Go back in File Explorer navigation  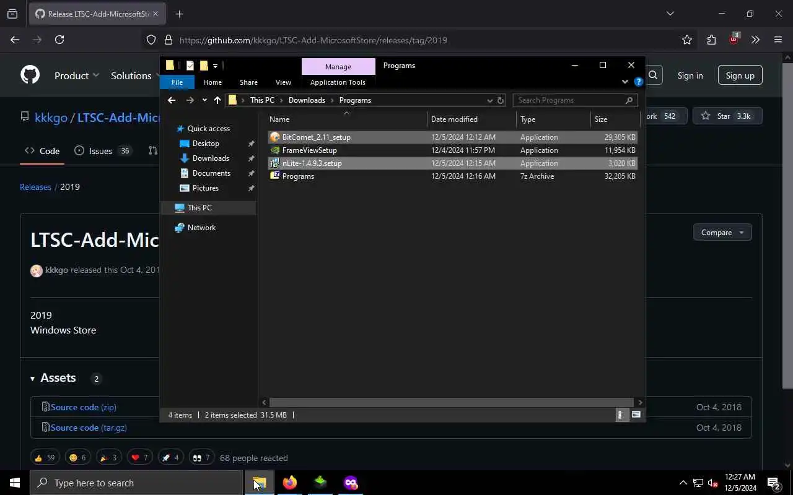172,100
